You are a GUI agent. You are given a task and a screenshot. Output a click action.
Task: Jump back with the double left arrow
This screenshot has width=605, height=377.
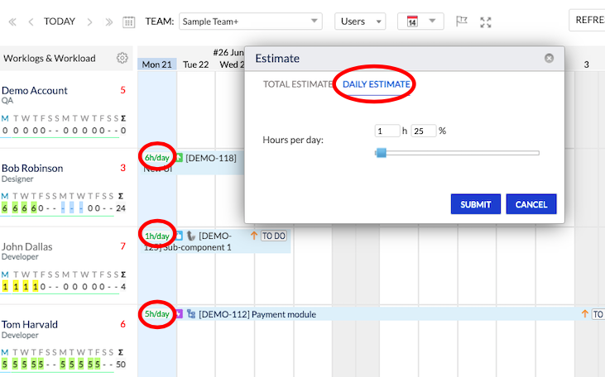12,21
